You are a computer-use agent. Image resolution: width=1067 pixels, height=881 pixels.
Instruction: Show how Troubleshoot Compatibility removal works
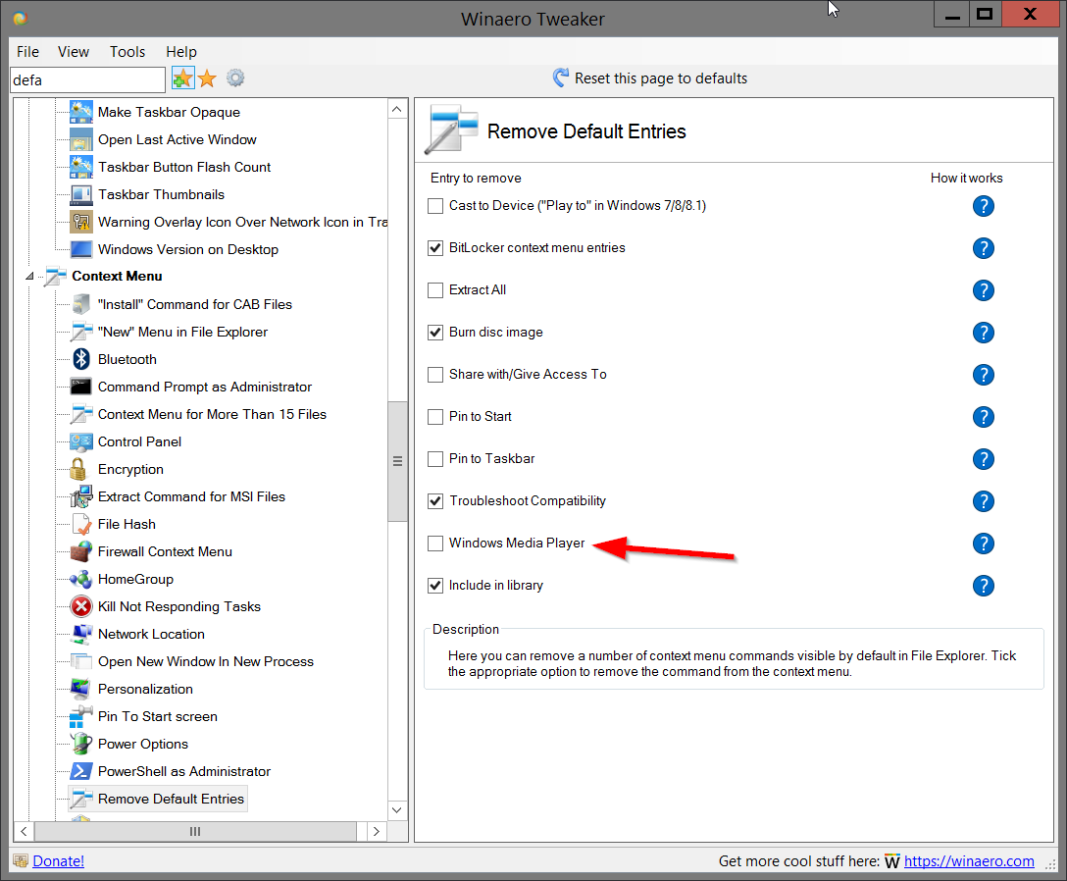[x=984, y=501]
